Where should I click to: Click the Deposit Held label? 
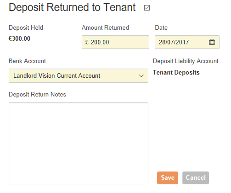(26, 28)
